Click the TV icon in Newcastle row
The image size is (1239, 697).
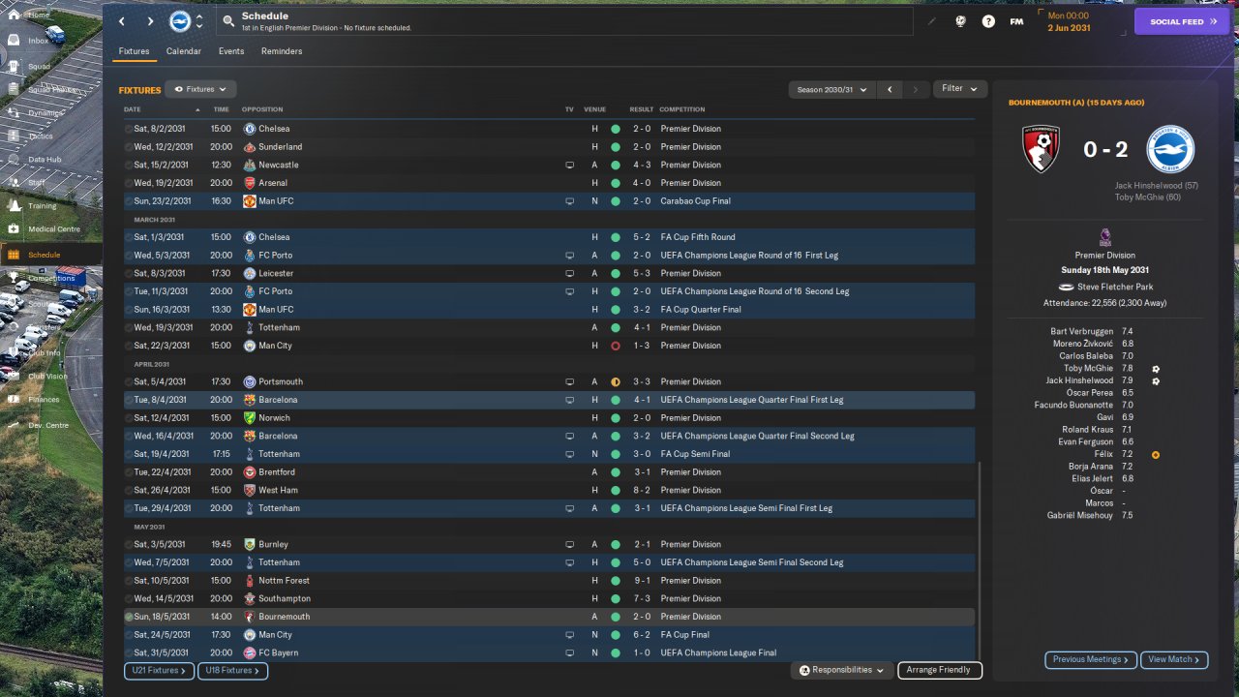[570, 165]
